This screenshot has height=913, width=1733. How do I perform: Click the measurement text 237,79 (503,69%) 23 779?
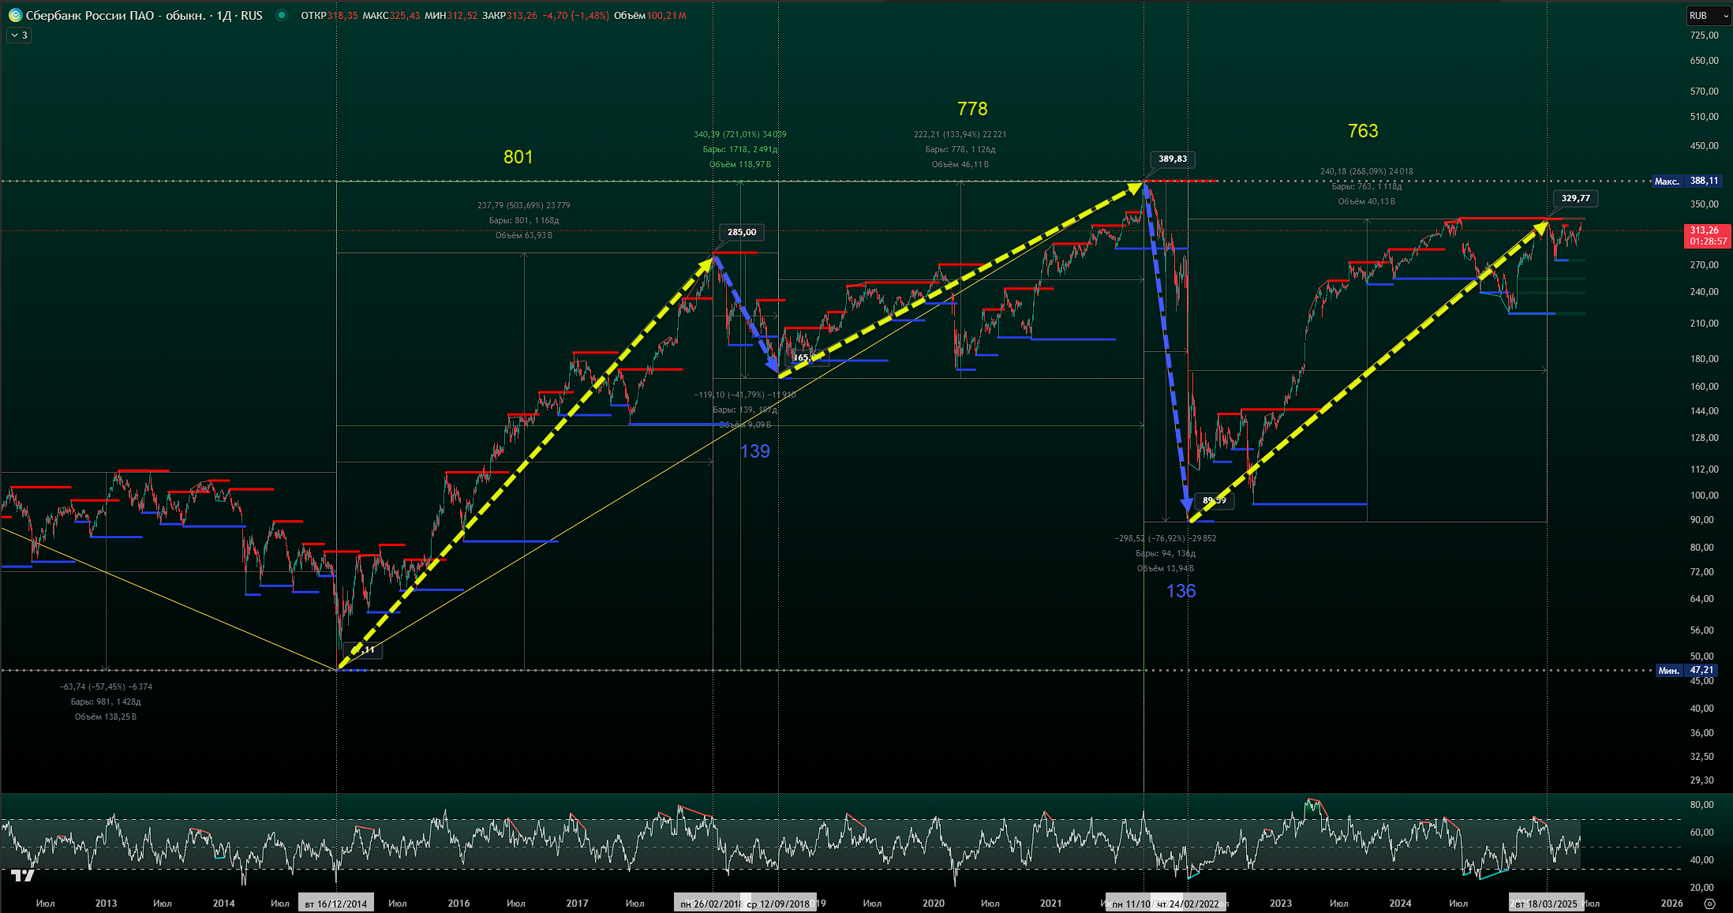pyautogui.click(x=524, y=205)
